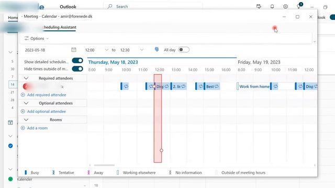Click the tips lightbulb icon

pyautogui.click(x=299, y=6)
